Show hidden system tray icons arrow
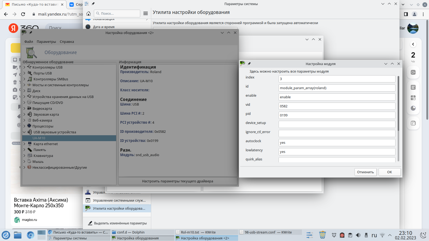The image size is (429, 241). (390, 235)
